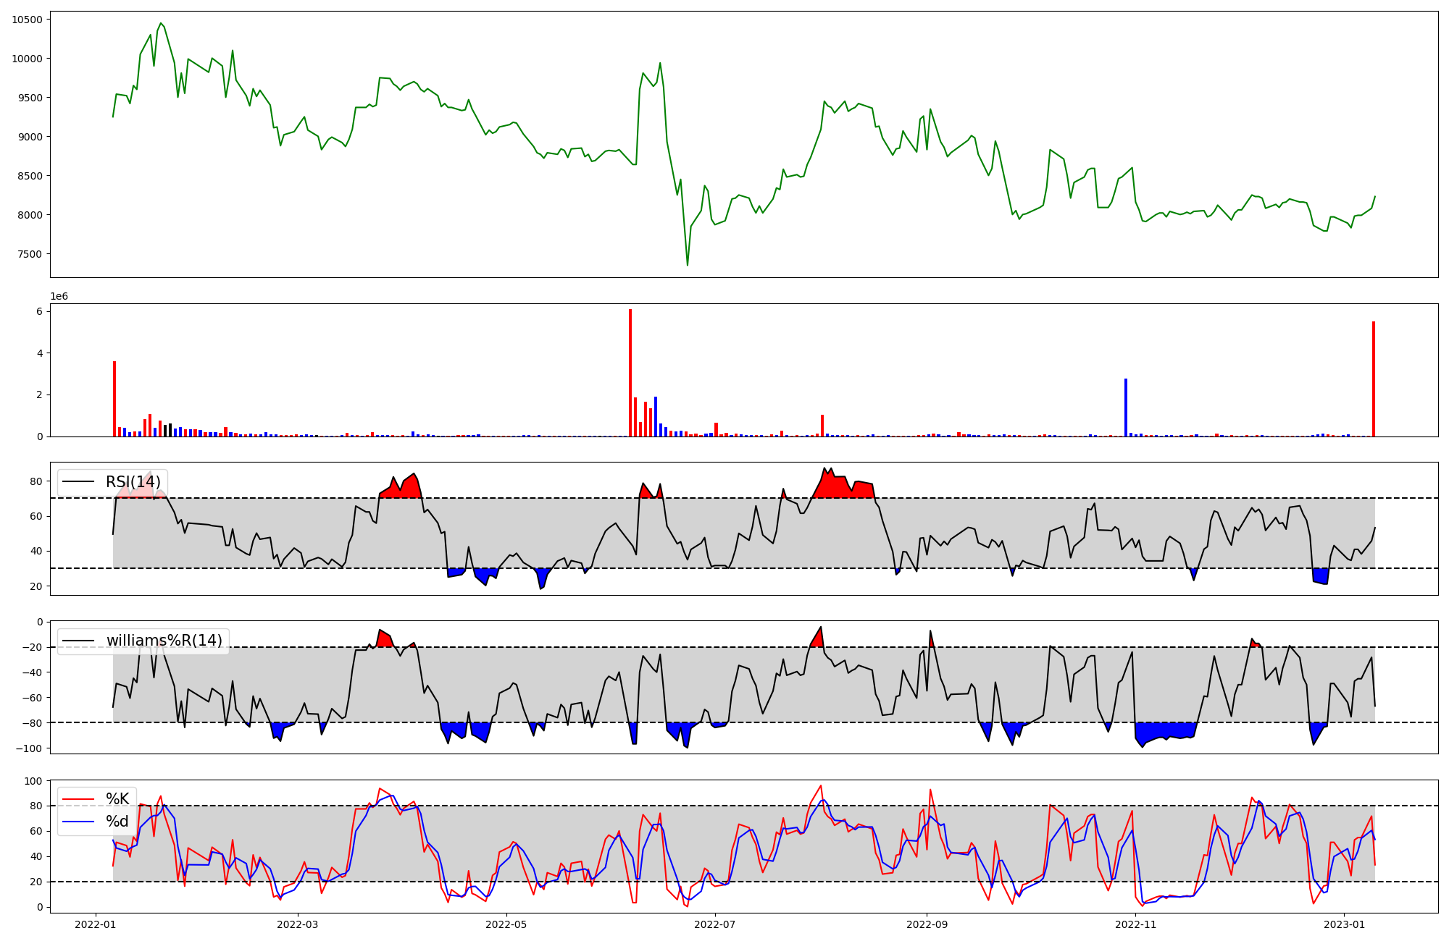The width and height of the screenshot is (1449, 941).
Task: Click the 2023-01 x-axis date label
Action: pyautogui.click(x=1345, y=924)
